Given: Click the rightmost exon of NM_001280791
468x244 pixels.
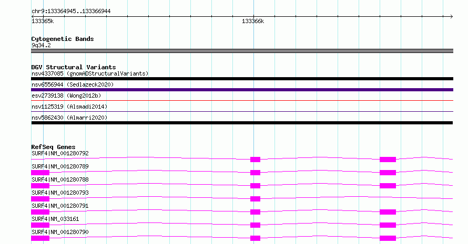Looking at the screenshot, I should 388,212.
